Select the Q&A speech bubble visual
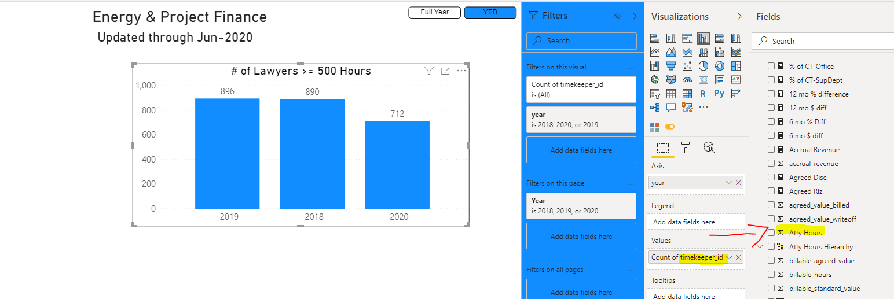Viewport: 894px width, 299px height. (671, 107)
